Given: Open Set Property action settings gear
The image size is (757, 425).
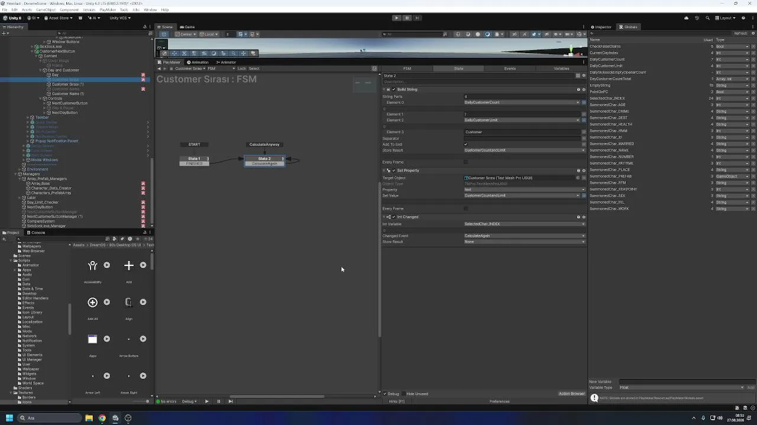Looking at the screenshot, I should coord(584,171).
